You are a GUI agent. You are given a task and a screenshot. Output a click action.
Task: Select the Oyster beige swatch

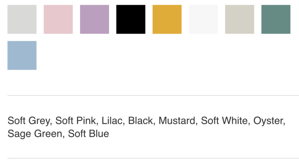pyautogui.click(x=240, y=19)
